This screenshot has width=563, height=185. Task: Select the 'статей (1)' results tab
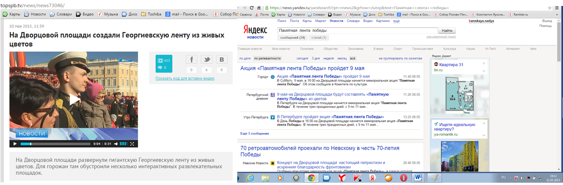318,37
